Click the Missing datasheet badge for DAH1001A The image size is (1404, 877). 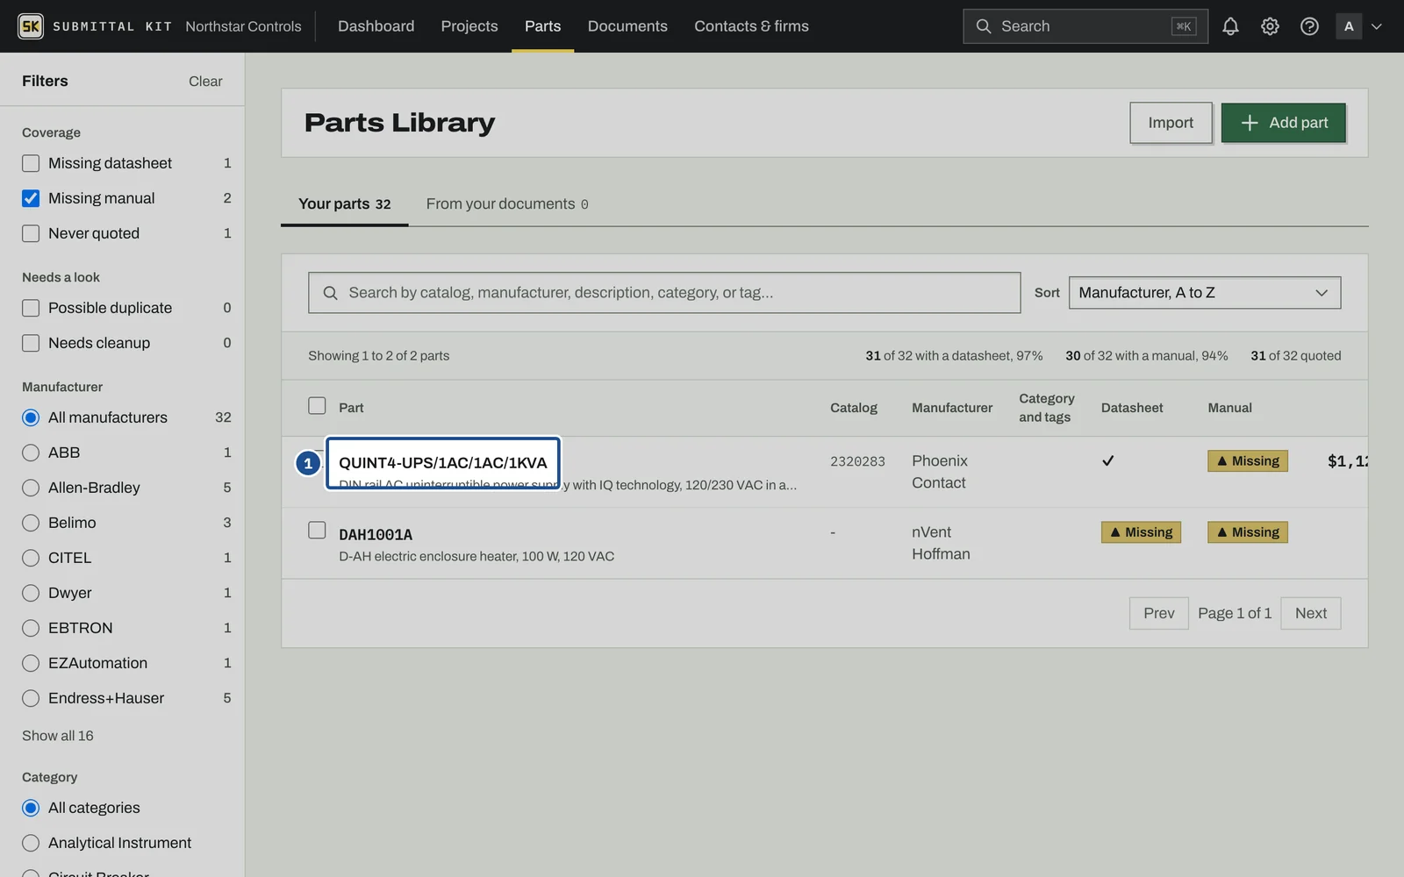pos(1141,532)
